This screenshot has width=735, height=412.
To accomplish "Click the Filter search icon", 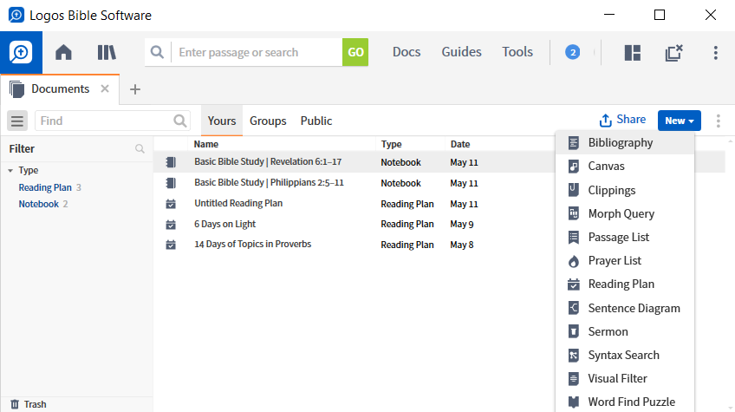I will (140, 148).
